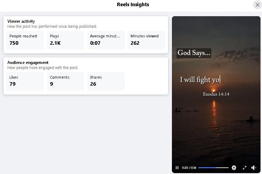Viewport: 262px width, 174px height.
Task: Click the Reels Insights title
Action: pyautogui.click(x=133, y=4)
